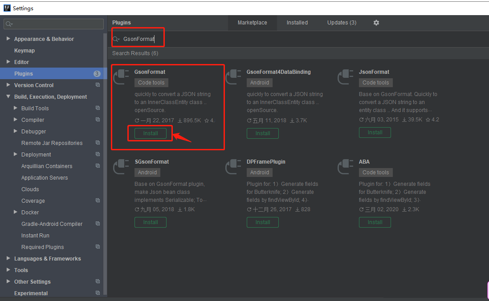Focus the settings search box
Viewport: 489px width, 301px height.
[53, 24]
